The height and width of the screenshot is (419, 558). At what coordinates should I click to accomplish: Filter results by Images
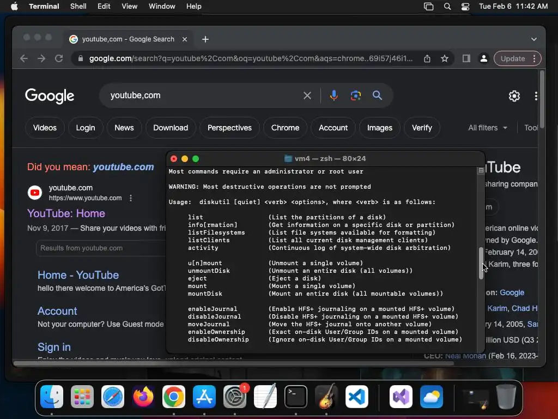(380, 128)
